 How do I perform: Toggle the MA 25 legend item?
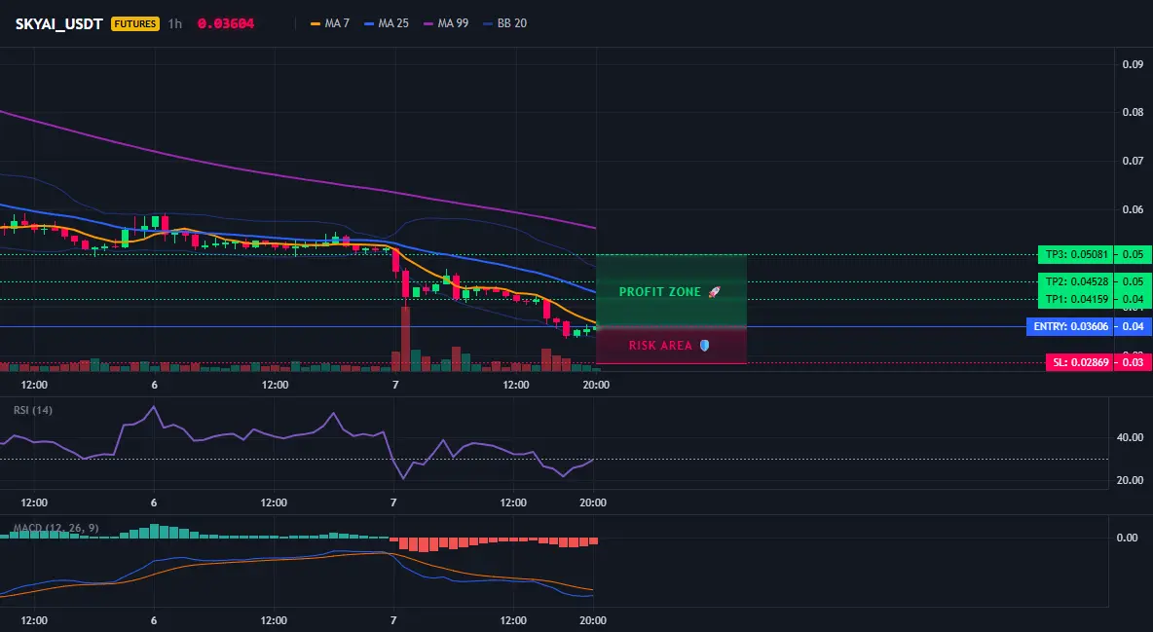(x=387, y=23)
